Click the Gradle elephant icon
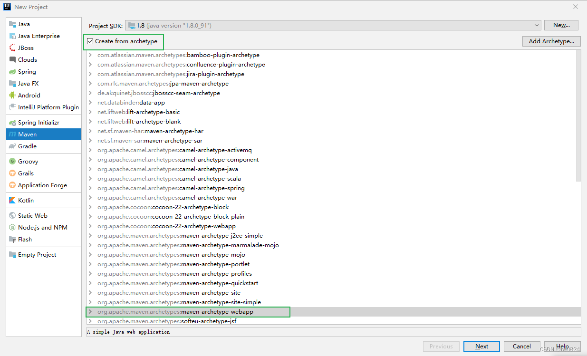The image size is (587, 356). tap(12, 146)
